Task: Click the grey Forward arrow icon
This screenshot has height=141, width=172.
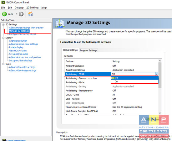Action: [21, 14]
